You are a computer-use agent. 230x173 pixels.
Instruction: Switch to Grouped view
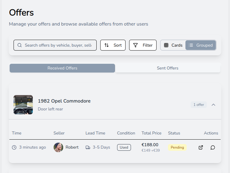click(x=200, y=45)
